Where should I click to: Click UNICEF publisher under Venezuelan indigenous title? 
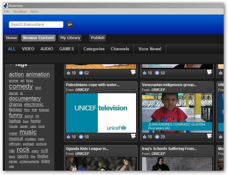click(x=158, y=90)
